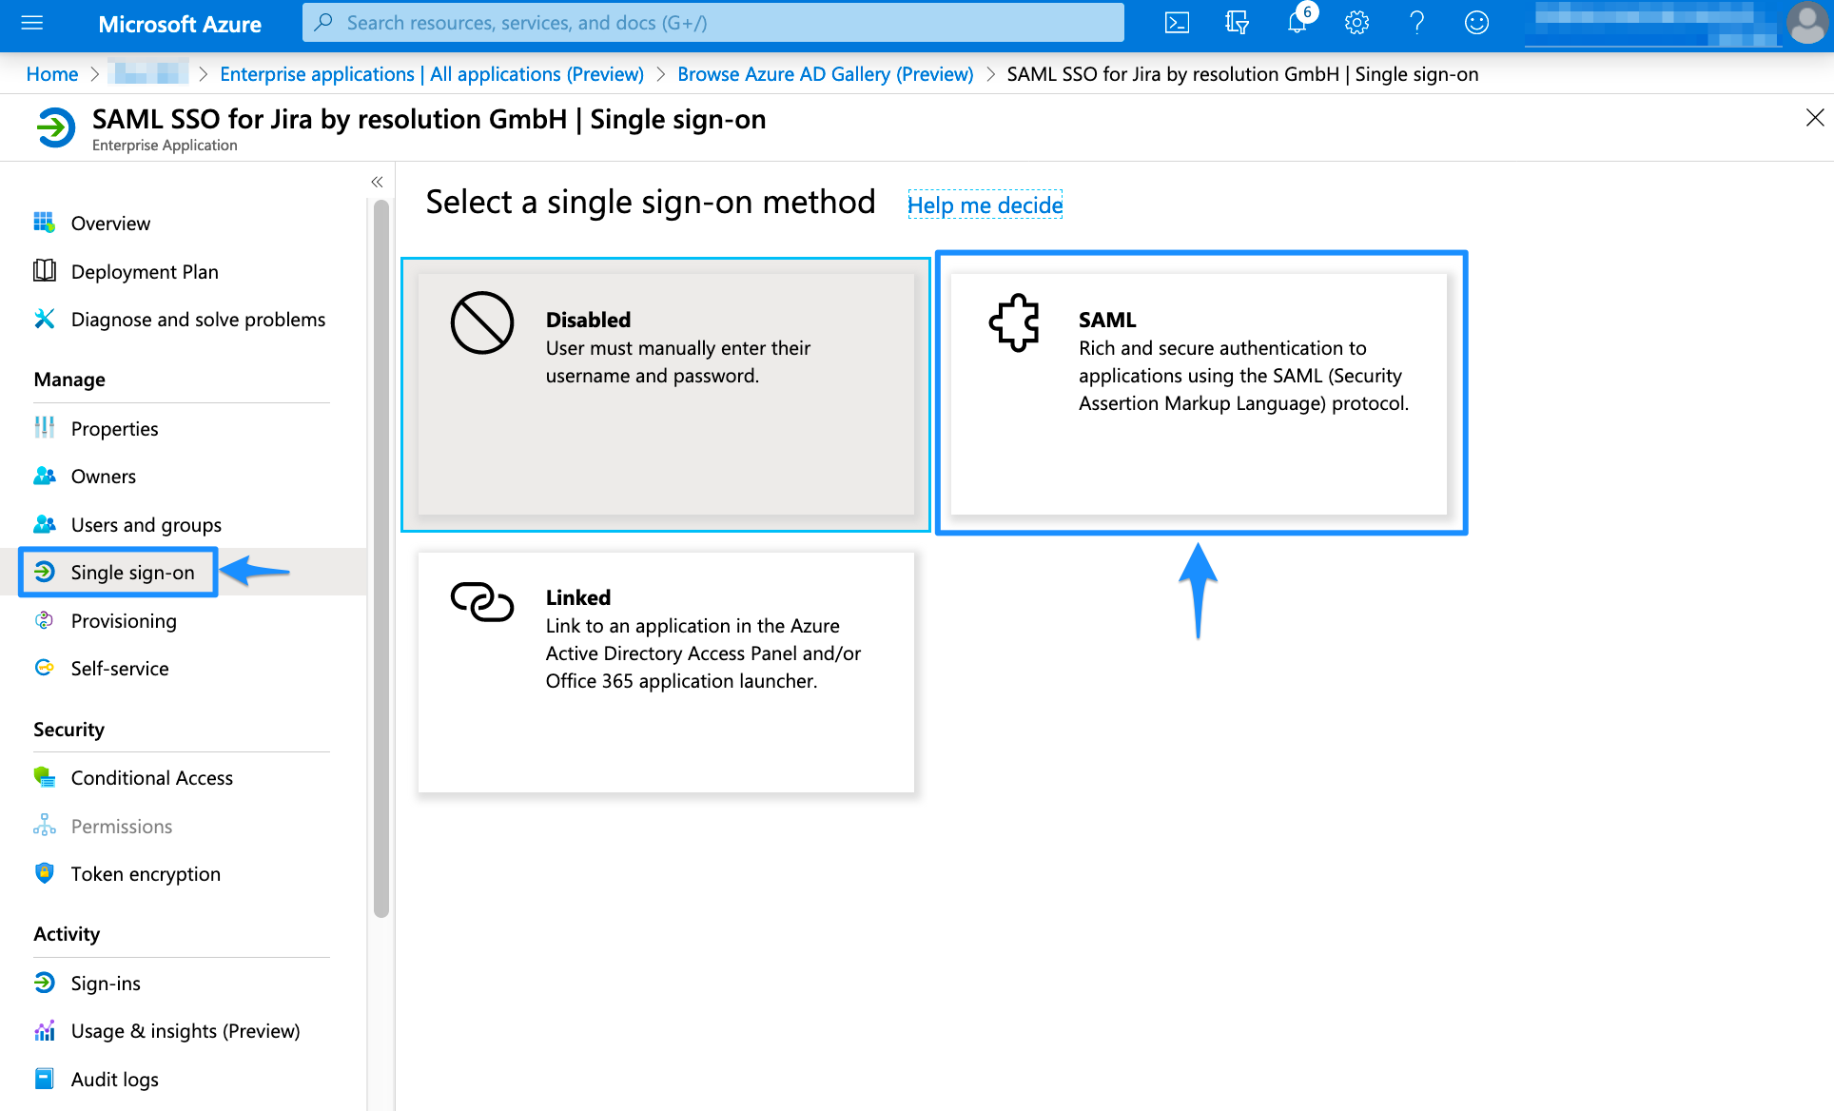Choose the Linked sign-on method card
Screen dimensions: 1834x1111
point(665,672)
